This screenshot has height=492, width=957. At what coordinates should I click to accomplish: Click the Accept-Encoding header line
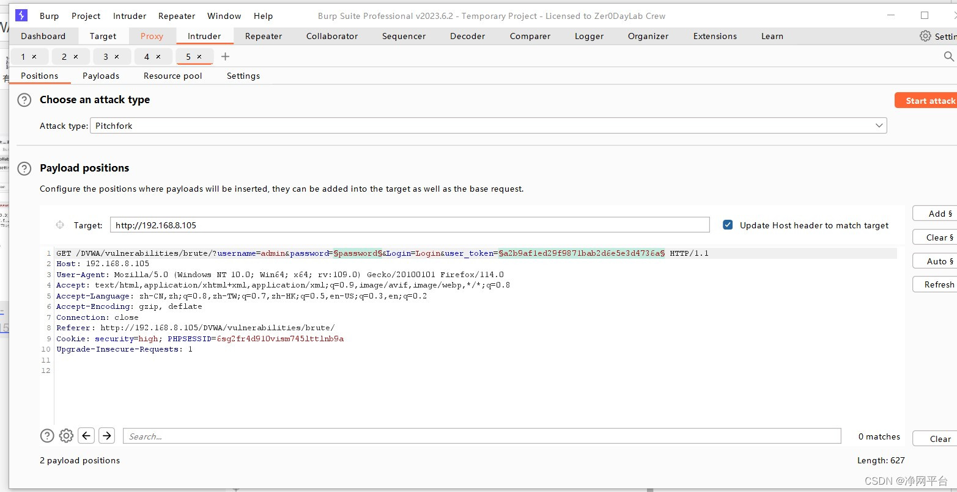click(x=129, y=306)
